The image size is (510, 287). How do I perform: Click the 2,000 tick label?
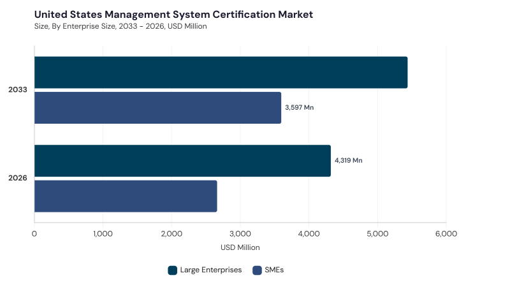[171, 233]
